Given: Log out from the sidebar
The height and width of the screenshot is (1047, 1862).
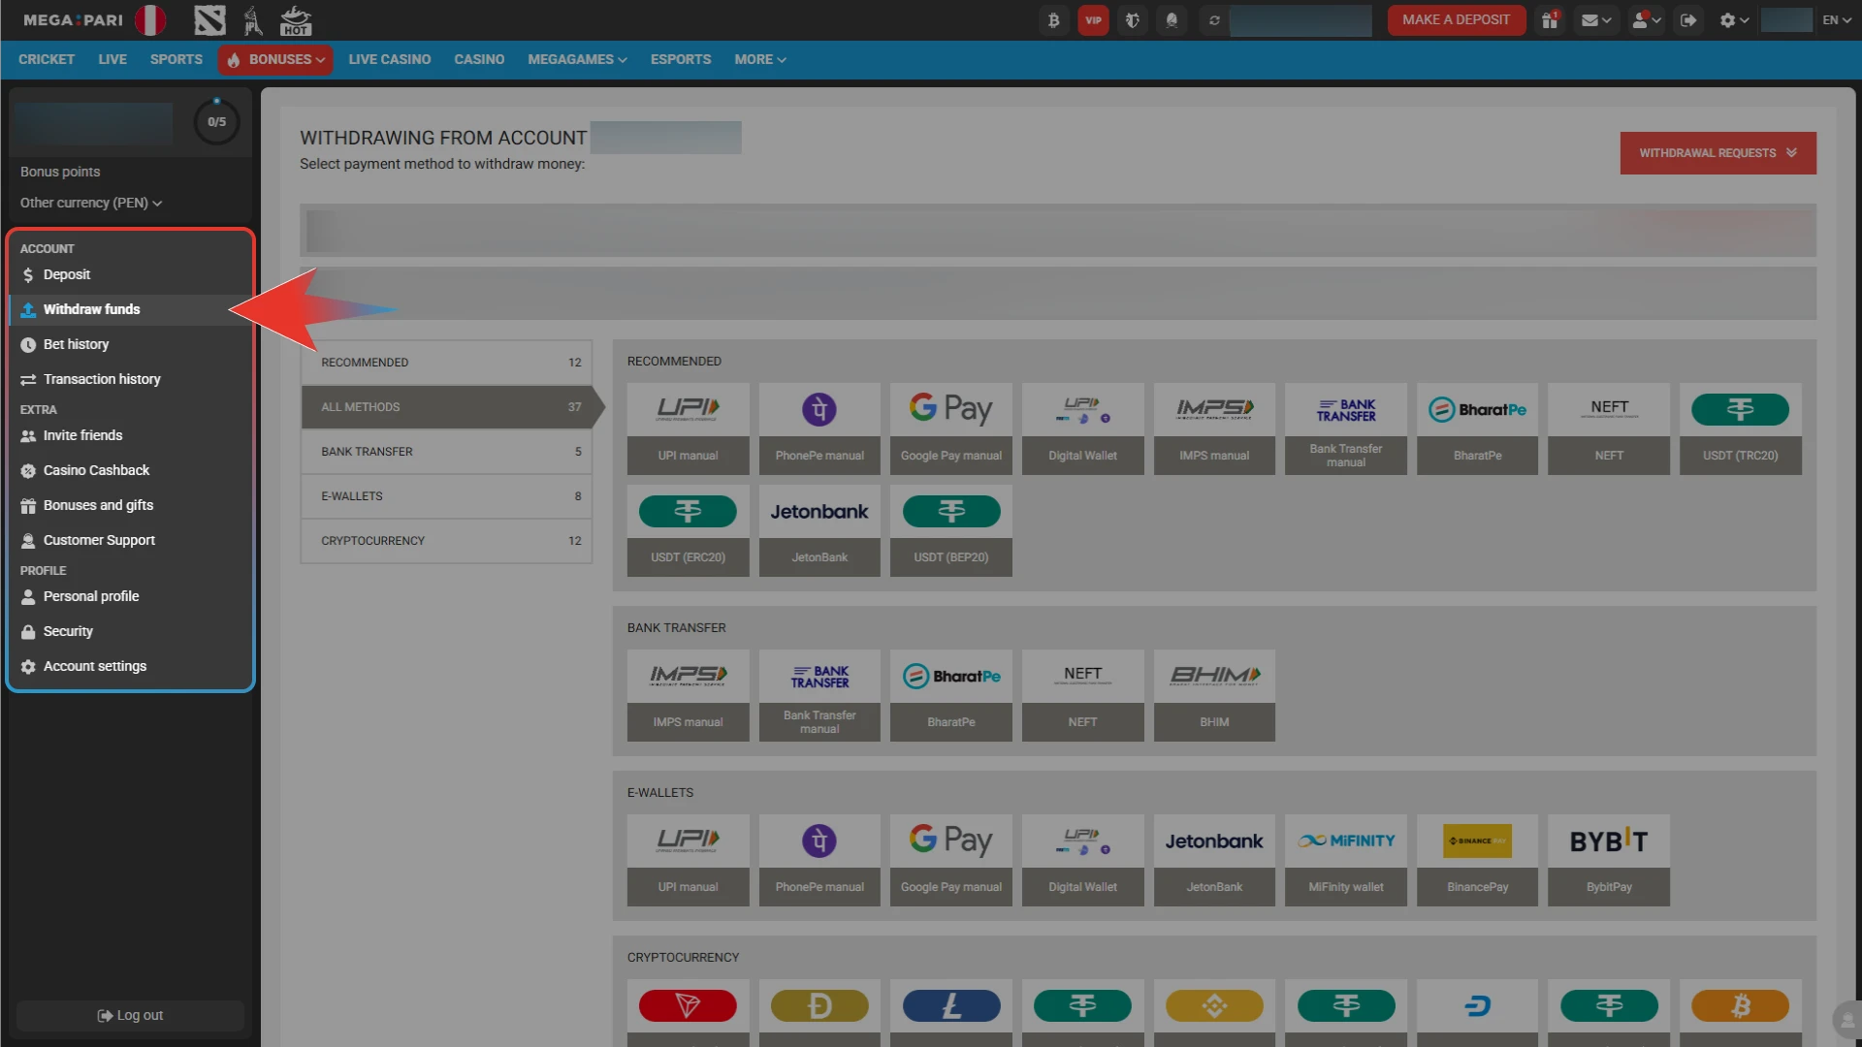Looking at the screenshot, I should pos(130,1015).
